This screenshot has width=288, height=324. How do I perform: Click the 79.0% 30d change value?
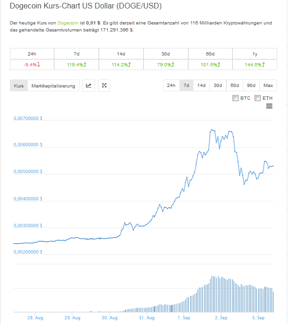pos(166,65)
